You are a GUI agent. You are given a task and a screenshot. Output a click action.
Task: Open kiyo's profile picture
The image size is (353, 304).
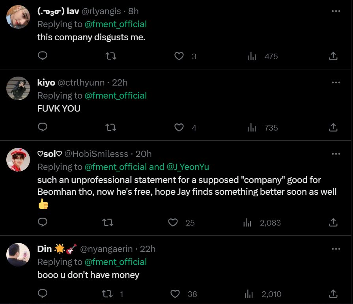pos(18,88)
